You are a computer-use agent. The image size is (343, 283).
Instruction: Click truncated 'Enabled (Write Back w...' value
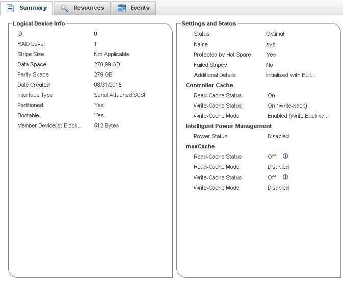coord(298,116)
